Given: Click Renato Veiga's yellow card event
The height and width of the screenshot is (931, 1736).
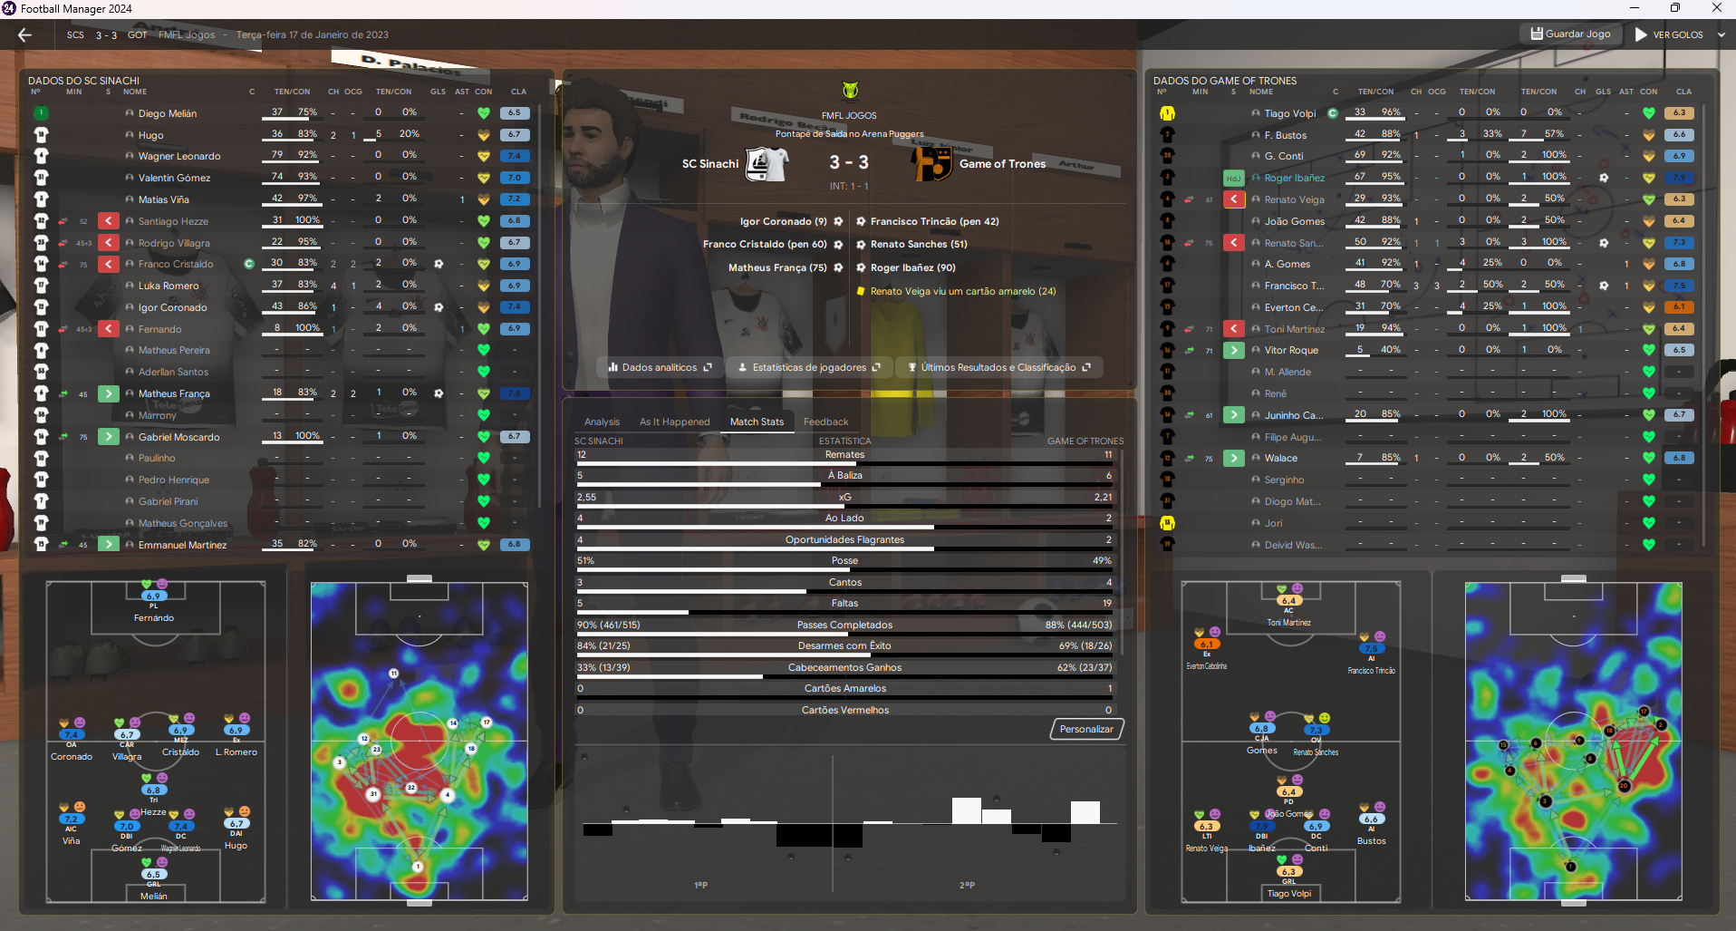Looking at the screenshot, I should pos(962,292).
